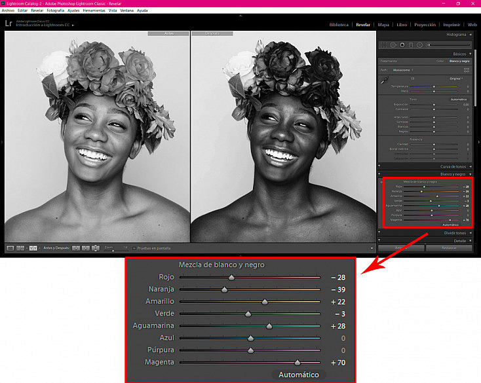
Task: Hide the top module picker arrow
Action: (x=240, y=15)
